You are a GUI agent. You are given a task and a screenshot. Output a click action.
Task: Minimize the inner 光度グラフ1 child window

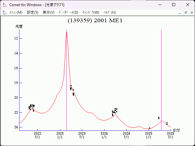click(x=180, y=12)
